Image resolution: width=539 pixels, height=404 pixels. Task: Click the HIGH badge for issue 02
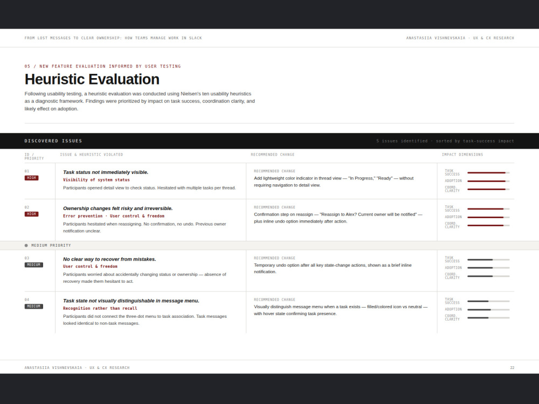click(x=31, y=214)
